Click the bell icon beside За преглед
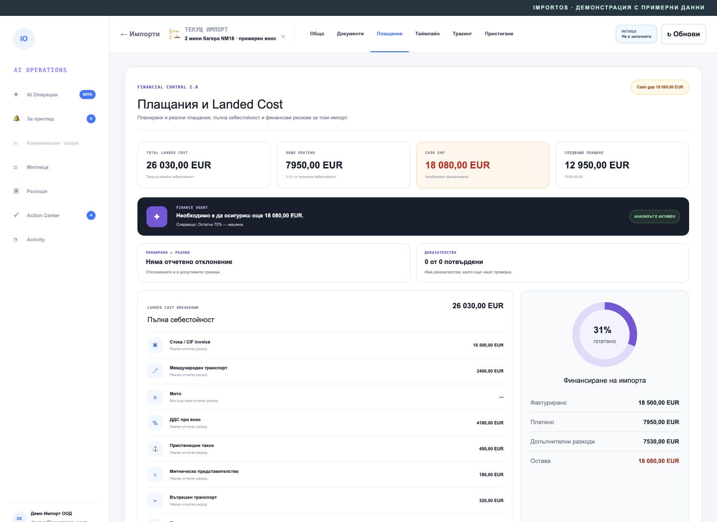The image size is (717, 522). tap(16, 119)
